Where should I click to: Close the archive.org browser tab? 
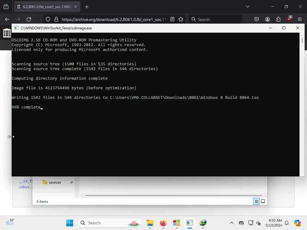click(76, 7)
